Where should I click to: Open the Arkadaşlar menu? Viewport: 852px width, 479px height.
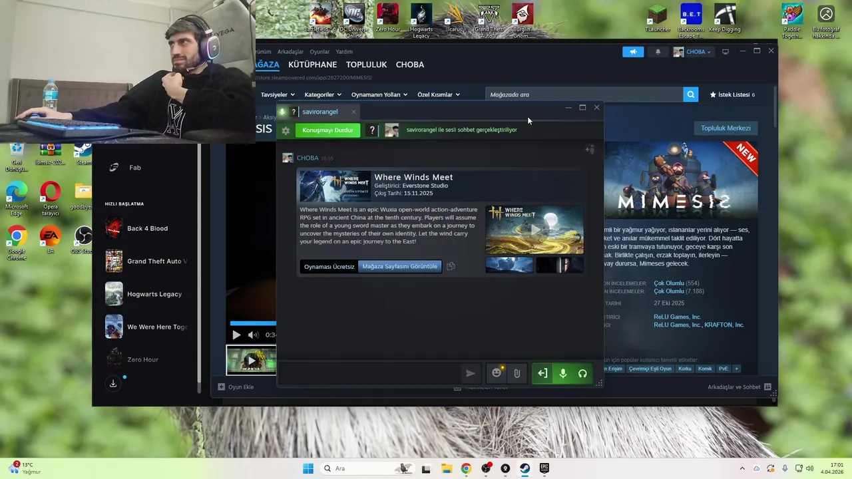pyautogui.click(x=290, y=52)
